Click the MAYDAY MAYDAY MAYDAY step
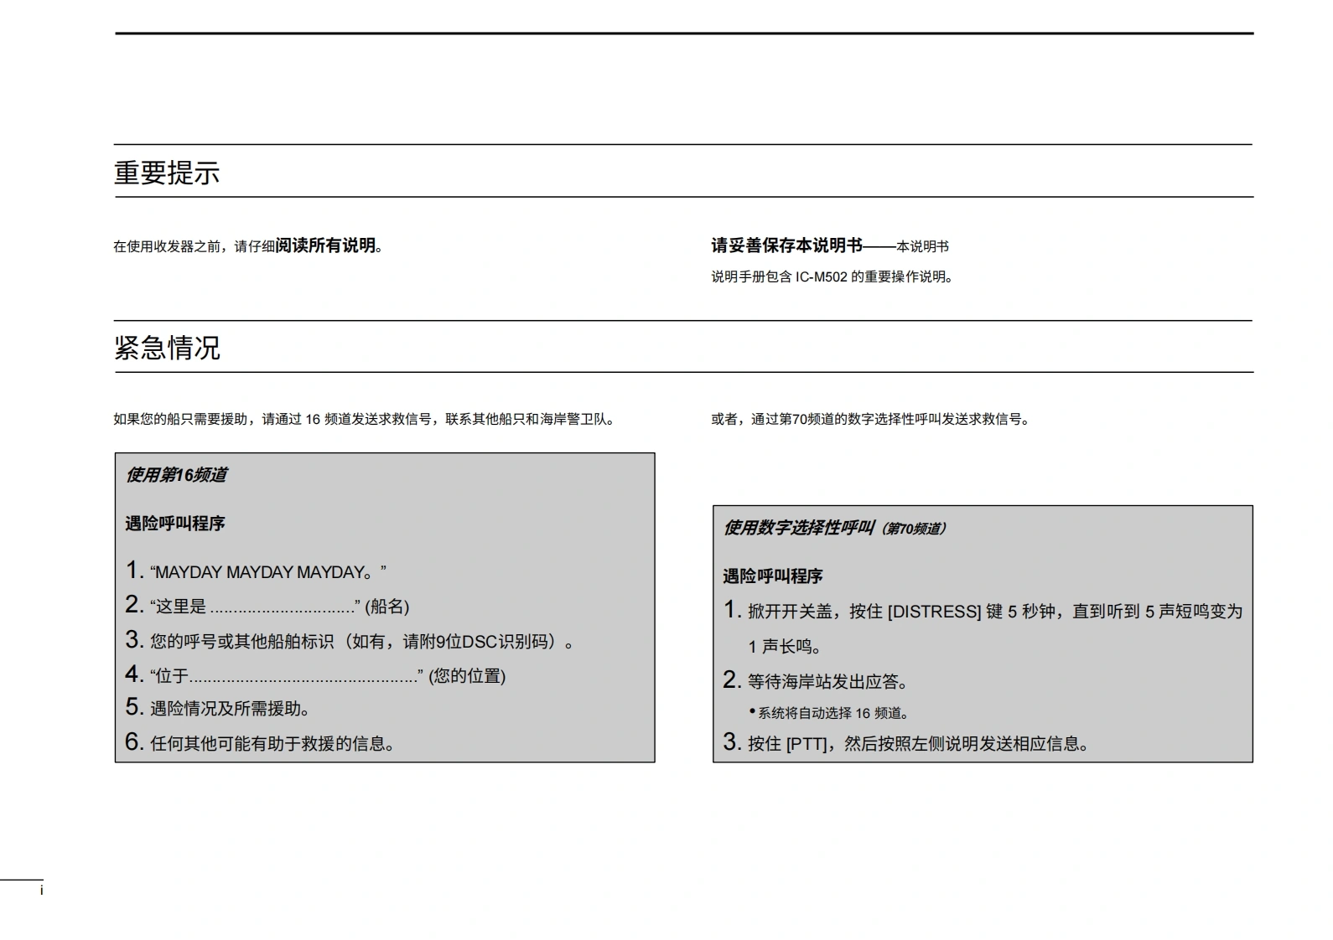This screenshot has width=1333, height=940. [267, 572]
